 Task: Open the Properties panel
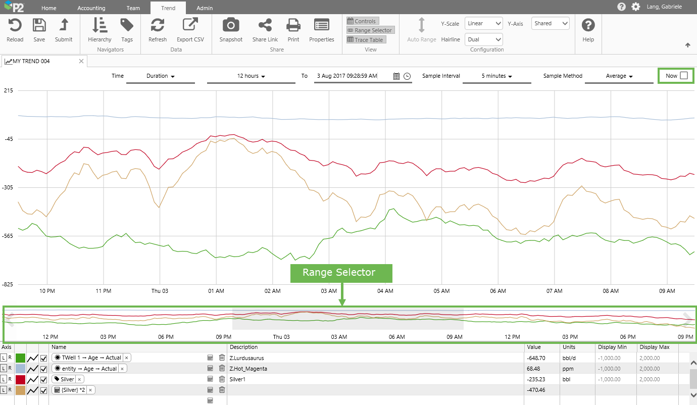tap(321, 30)
